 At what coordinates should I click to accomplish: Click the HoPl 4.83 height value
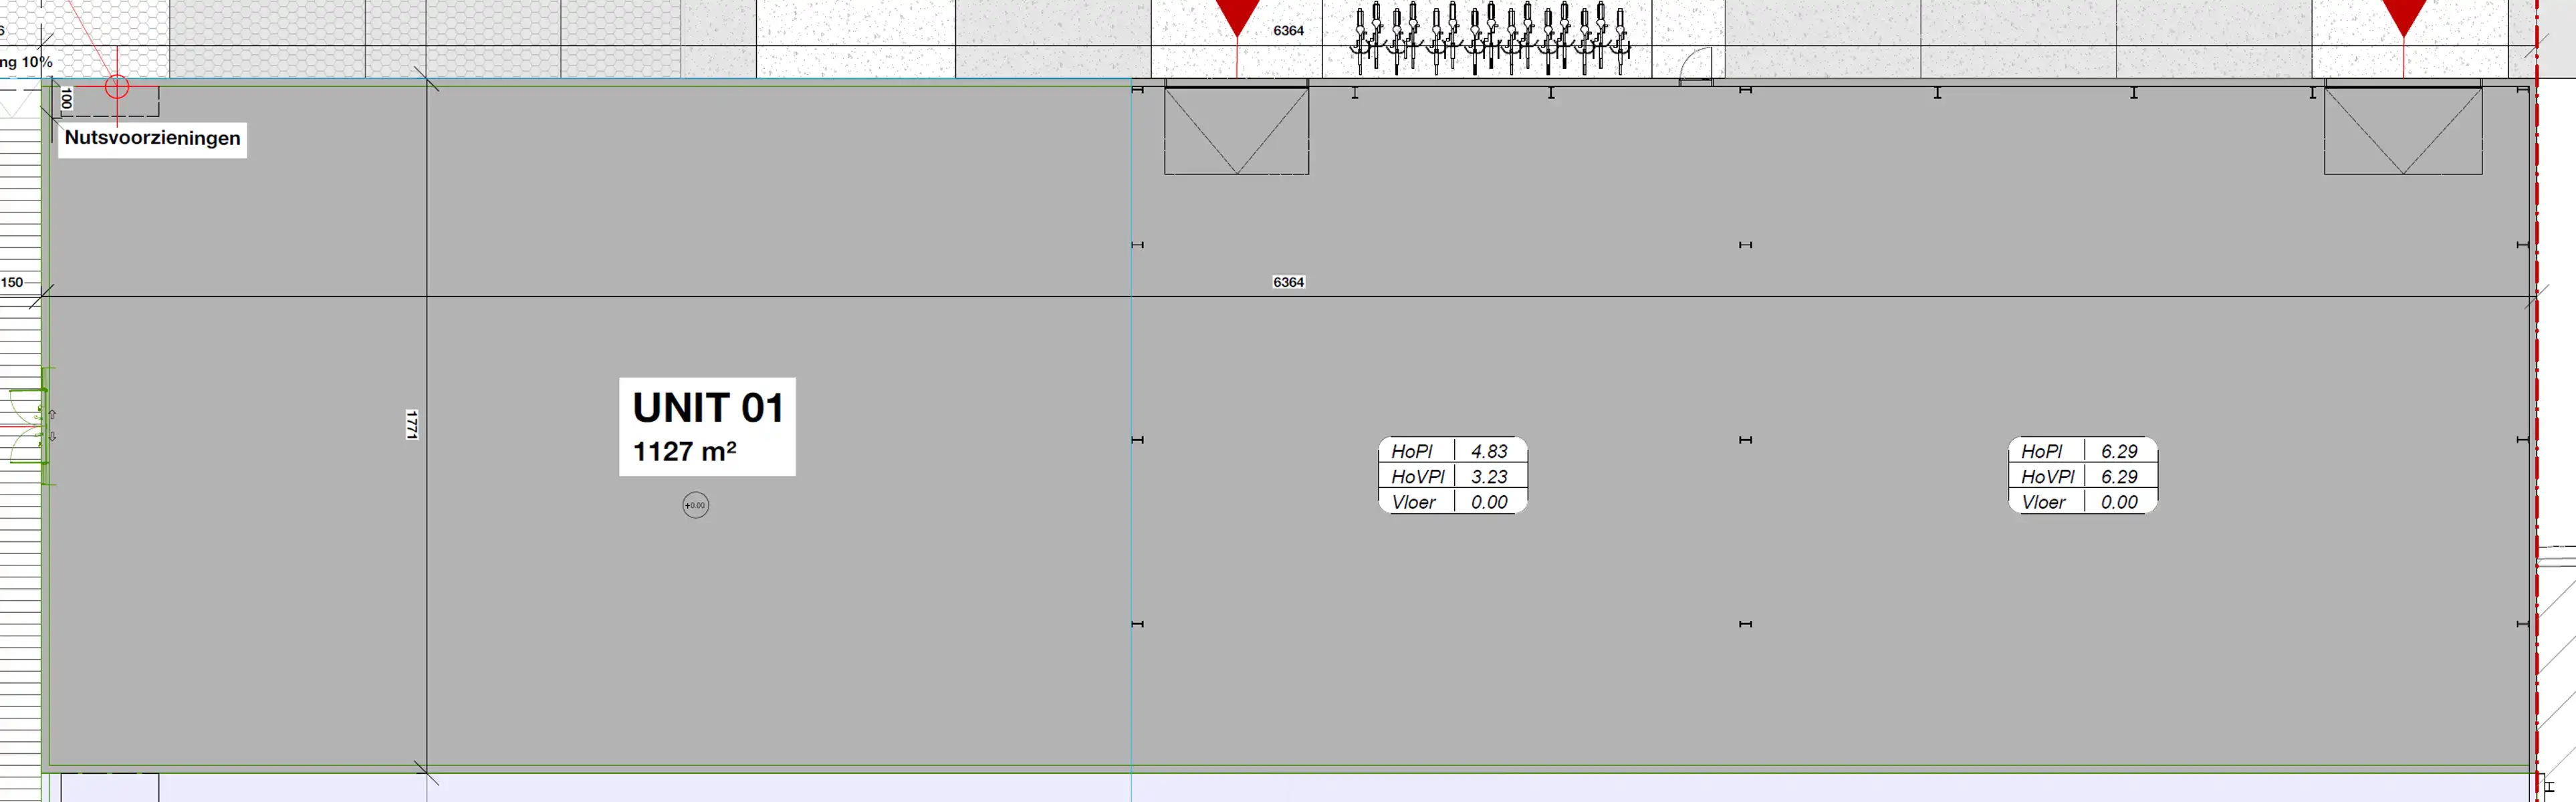[1489, 452]
